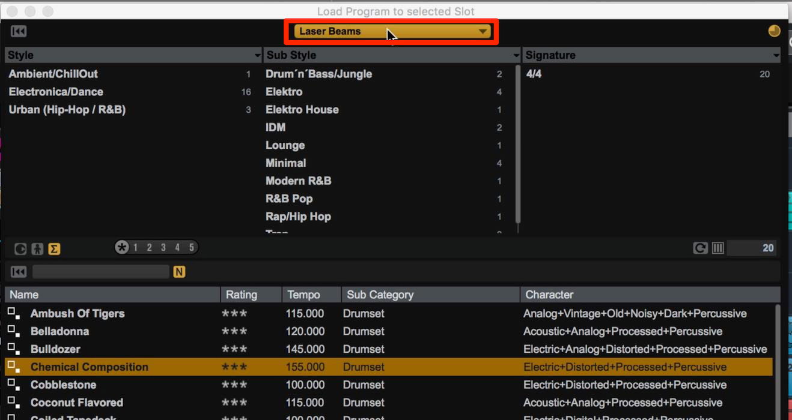The width and height of the screenshot is (792, 420).
Task: Open the Laser Beams dropdown
Action: (391, 31)
